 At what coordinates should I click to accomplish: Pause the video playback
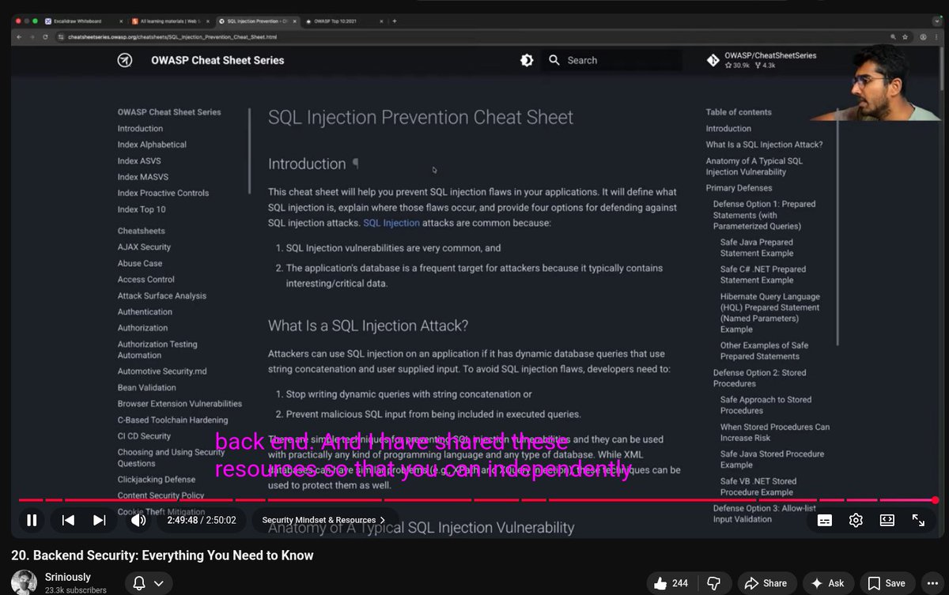(32, 520)
